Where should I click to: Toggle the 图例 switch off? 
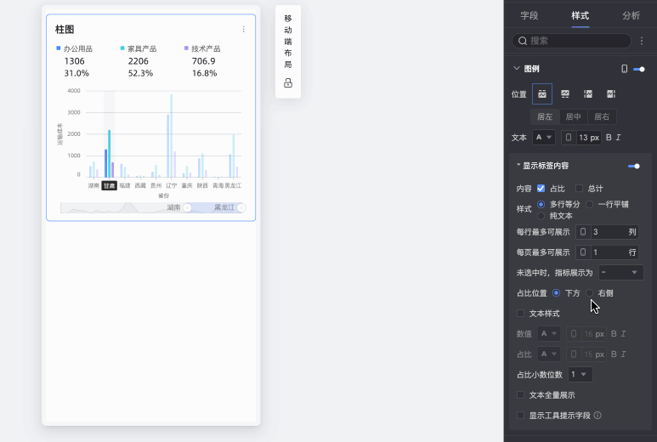639,69
